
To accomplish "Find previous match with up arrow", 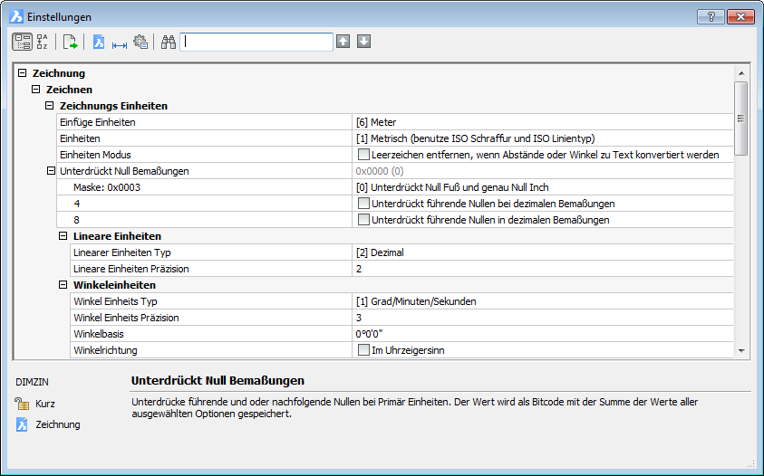I will point(343,42).
